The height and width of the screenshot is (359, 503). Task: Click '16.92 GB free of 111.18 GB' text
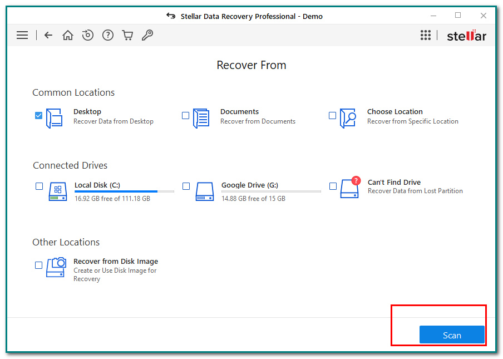tap(112, 199)
